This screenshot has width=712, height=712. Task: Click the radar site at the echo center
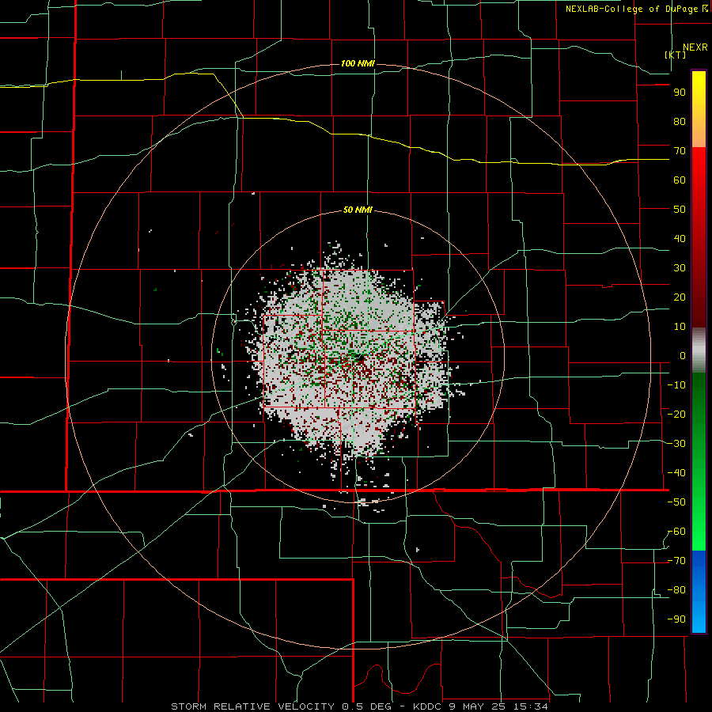(359, 358)
